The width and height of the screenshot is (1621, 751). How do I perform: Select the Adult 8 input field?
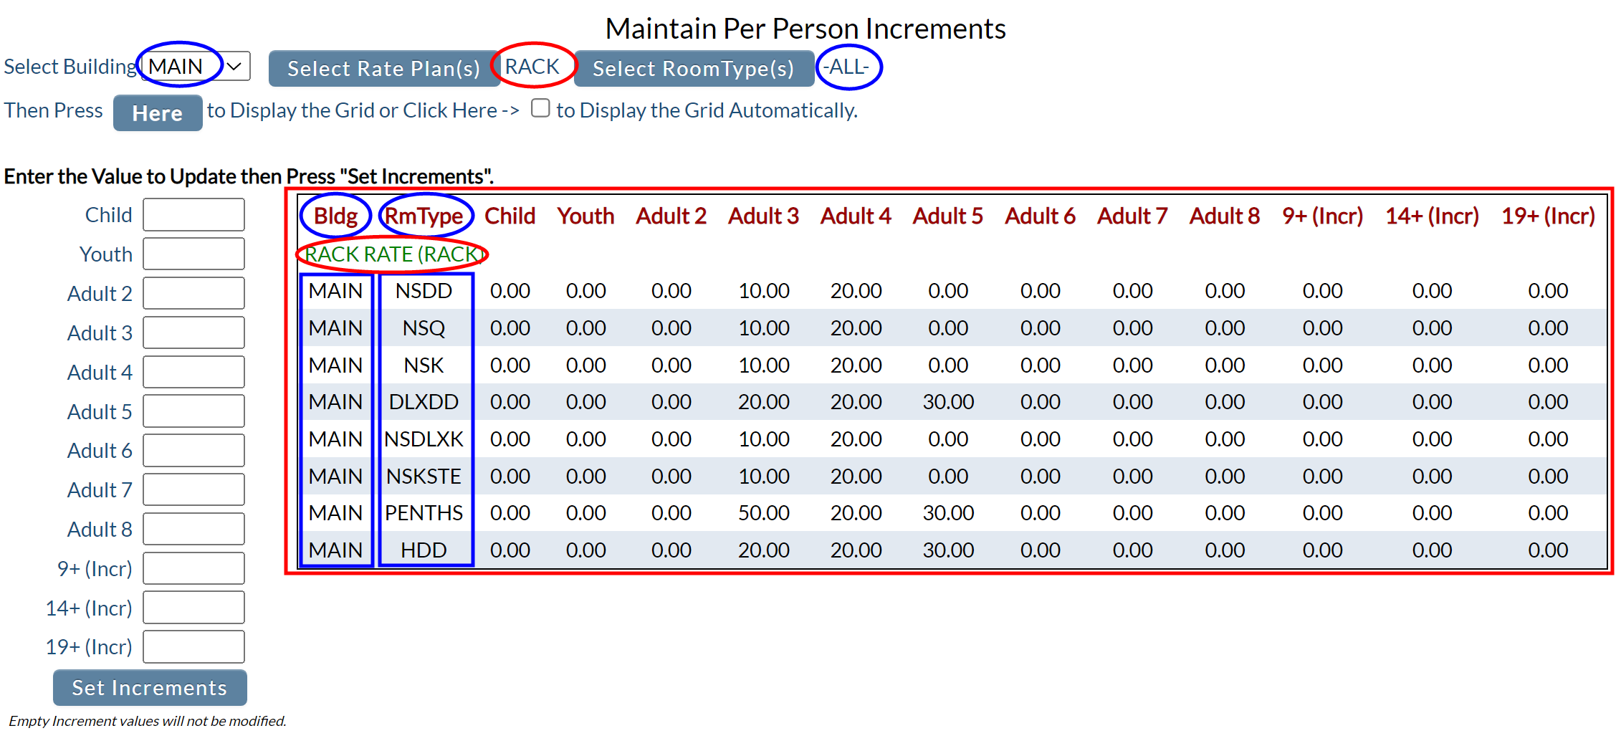[193, 529]
